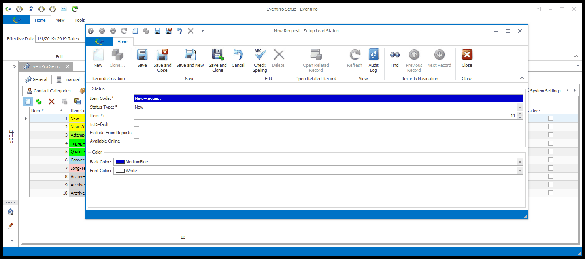585x259 pixels.
Task: Open the EventPro application menu button in the main window
Action: tap(17, 20)
